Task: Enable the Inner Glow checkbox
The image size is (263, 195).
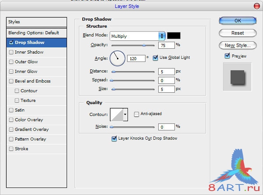Action: (x=11, y=72)
